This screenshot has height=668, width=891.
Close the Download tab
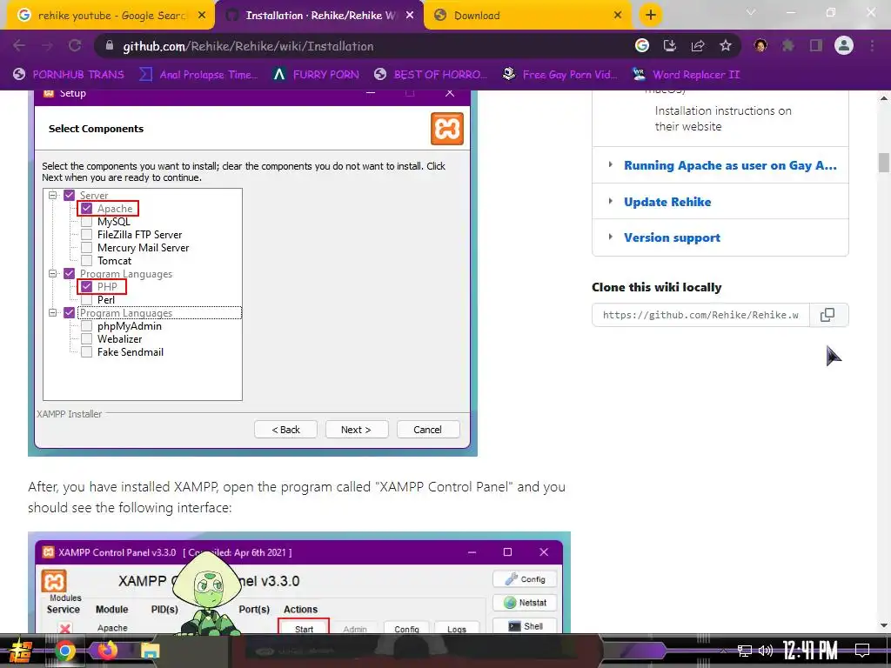point(618,16)
